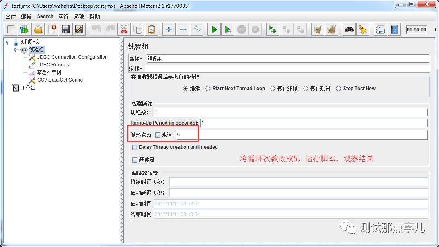Open Help with question mark icon
This screenshot has width=439, height=247.
[394, 29]
